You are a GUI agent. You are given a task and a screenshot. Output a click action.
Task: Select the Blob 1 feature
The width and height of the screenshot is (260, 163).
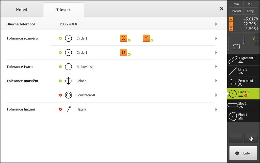tap(243, 116)
